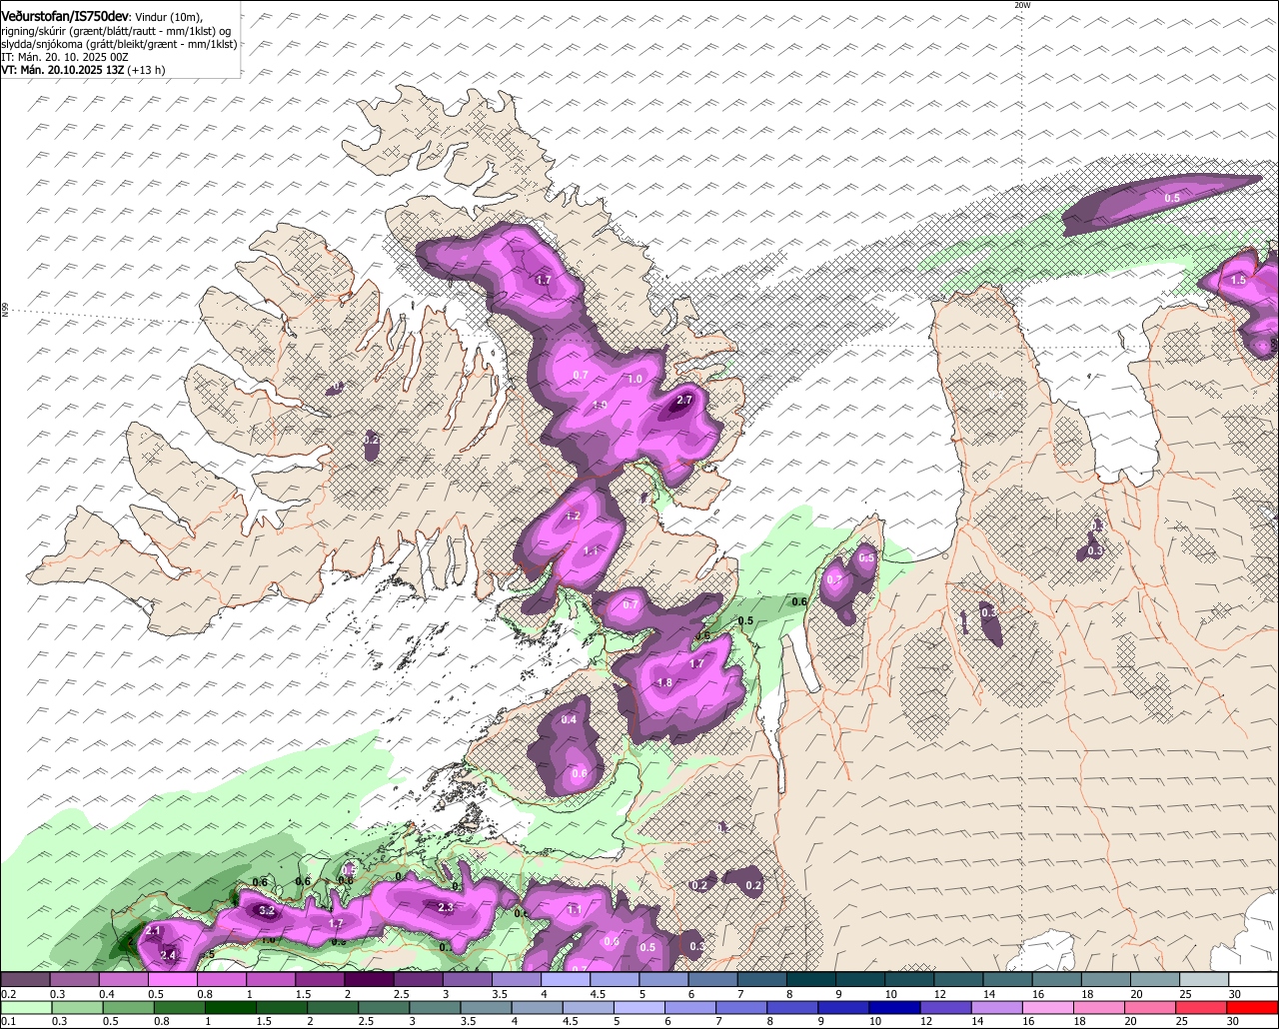
Task: Click the 0.2 tick label on the upper scale
Action: pyautogui.click(x=7, y=994)
